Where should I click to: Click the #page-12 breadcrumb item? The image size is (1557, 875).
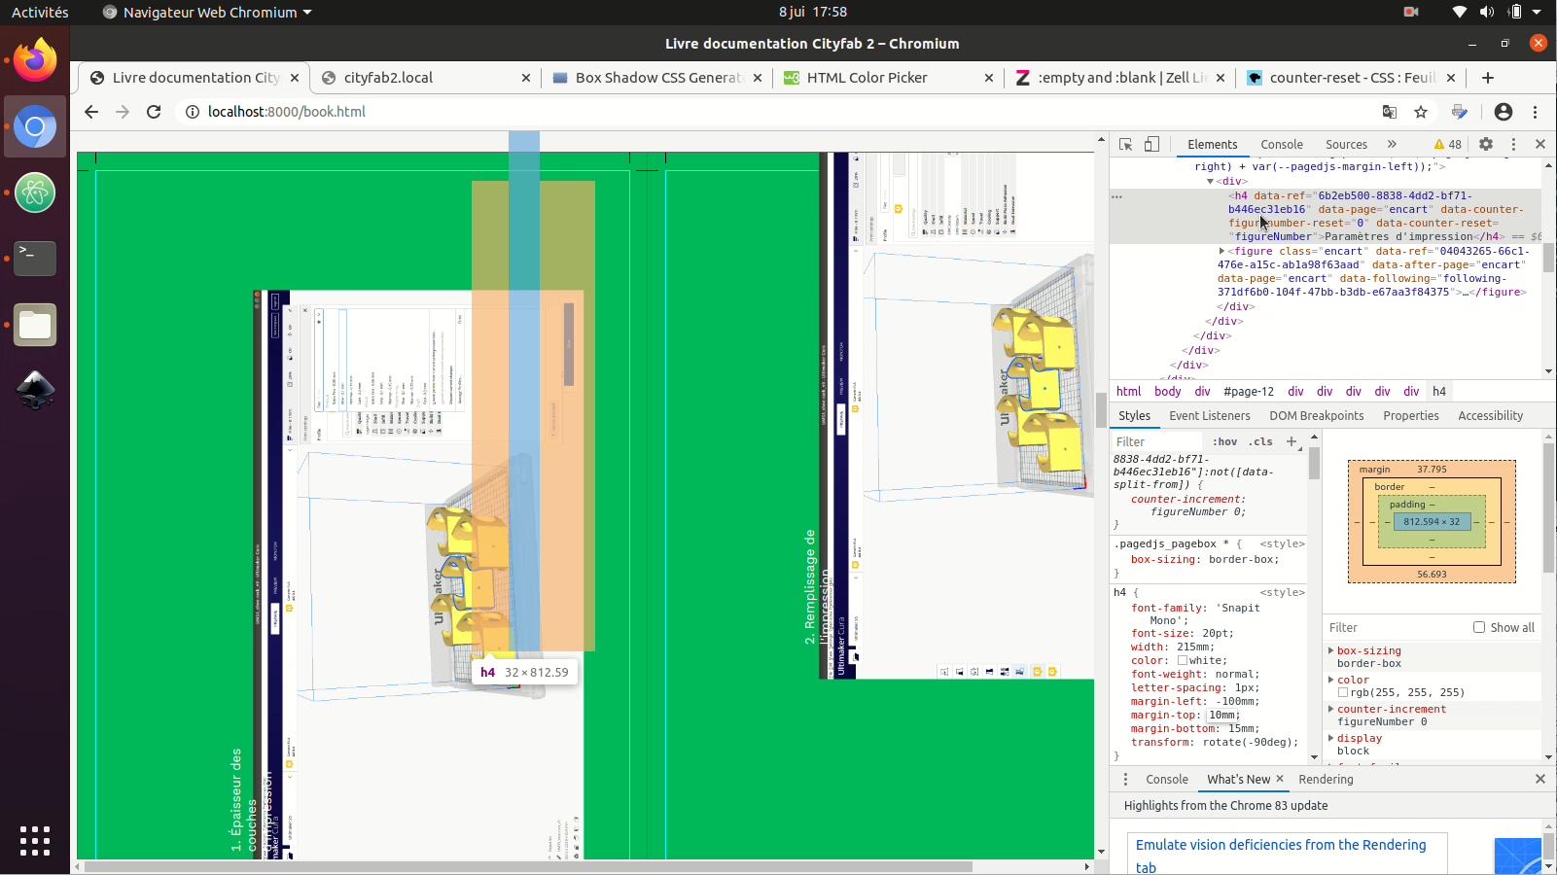point(1248,391)
